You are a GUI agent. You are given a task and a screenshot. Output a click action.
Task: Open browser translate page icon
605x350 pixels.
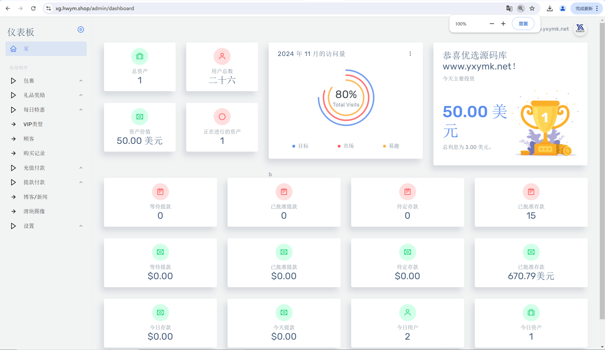(x=509, y=8)
